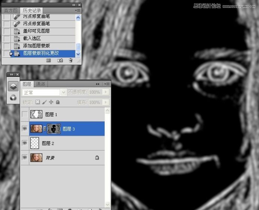Click the opacity 100% input field
The height and width of the screenshot is (210, 259).
95,92
